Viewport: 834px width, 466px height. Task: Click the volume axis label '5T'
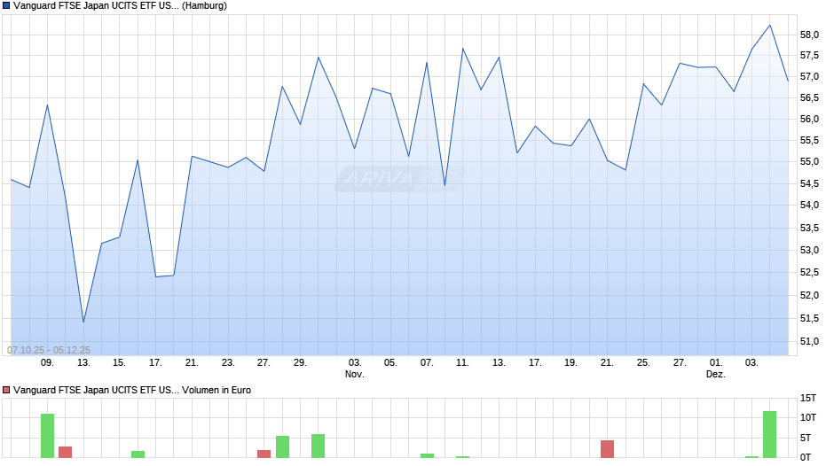[806, 438]
